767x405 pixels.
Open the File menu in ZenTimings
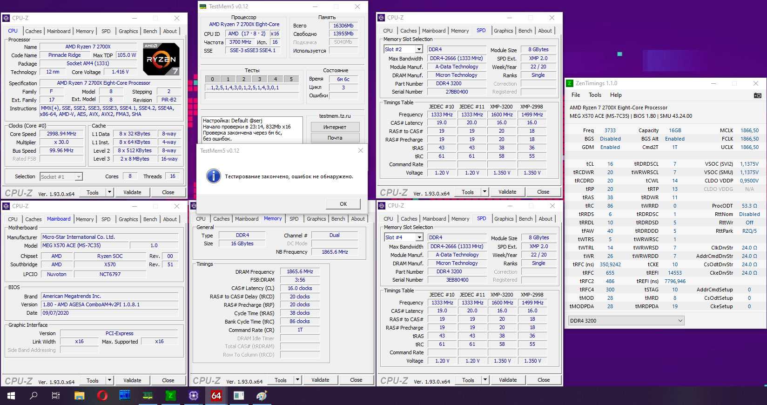(576, 95)
